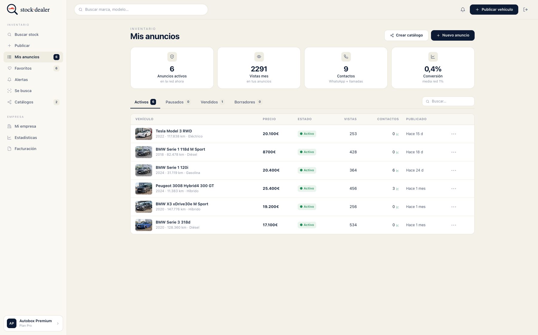Open Catálogos in the sidebar
This screenshot has width=538, height=335.
point(33,102)
